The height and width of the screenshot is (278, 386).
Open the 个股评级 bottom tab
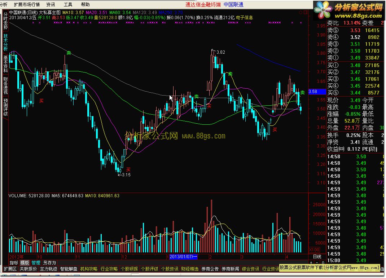point(149,269)
